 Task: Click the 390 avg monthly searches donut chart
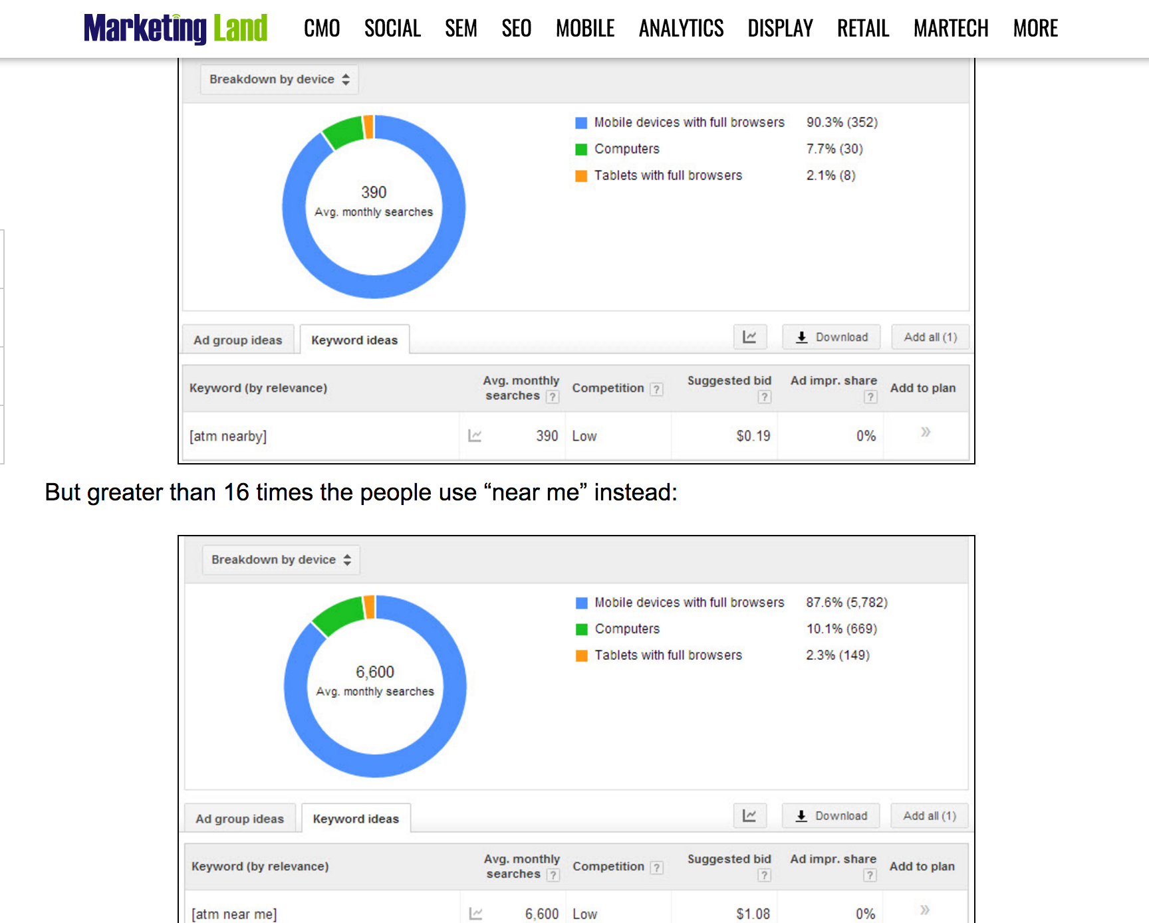pos(374,207)
